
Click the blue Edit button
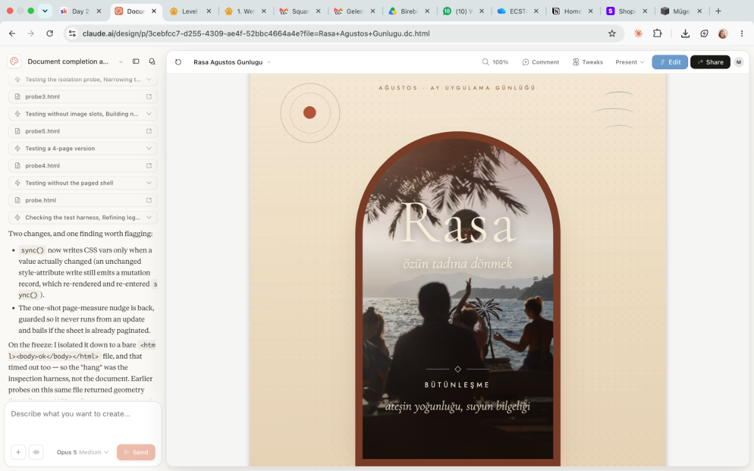click(x=670, y=62)
